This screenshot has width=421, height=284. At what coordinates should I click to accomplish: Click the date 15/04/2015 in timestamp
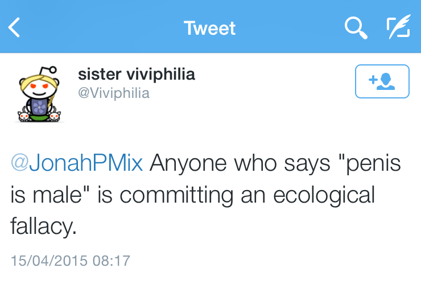click(x=49, y=261)
